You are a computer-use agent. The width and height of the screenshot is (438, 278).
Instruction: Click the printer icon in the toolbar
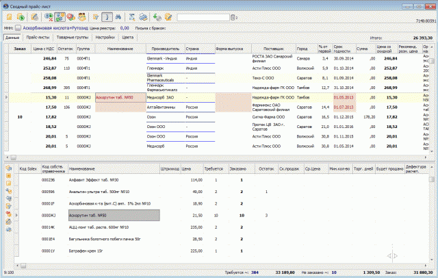(143, 17)
